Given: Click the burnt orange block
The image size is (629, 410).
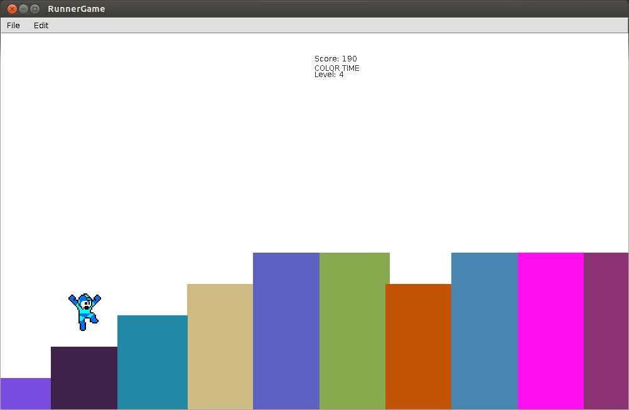Looking at the screenshot, I should (x=419, y=347).
